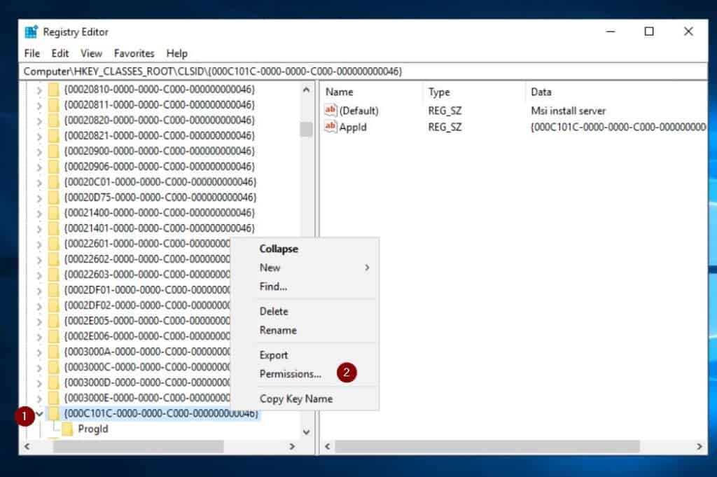Select the ProgId subkey

93,429
